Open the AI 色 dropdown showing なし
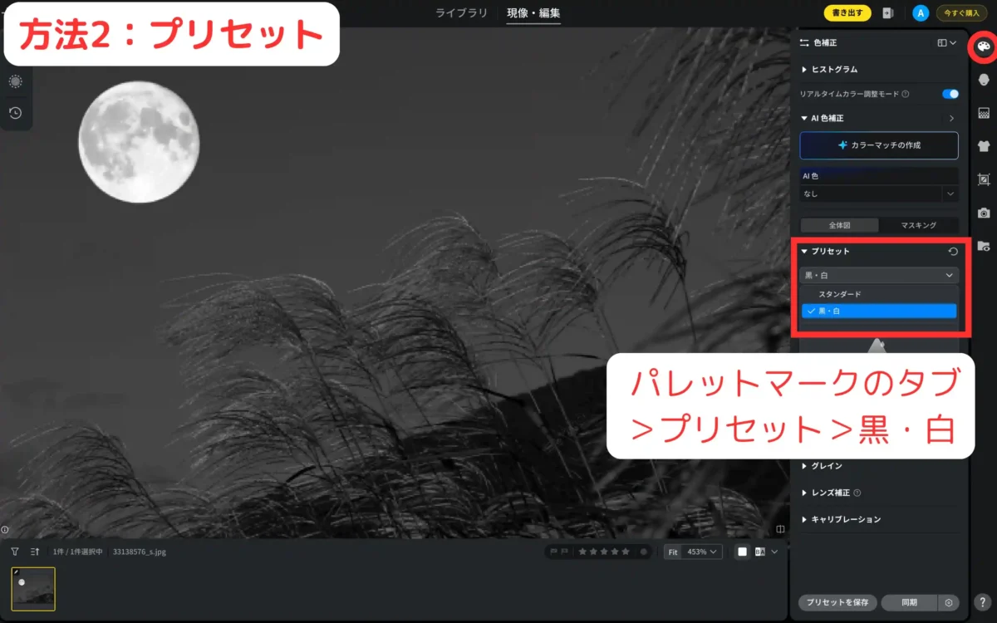Image resolution: width=997 pixels, height=623 pixels. (879, 194)
